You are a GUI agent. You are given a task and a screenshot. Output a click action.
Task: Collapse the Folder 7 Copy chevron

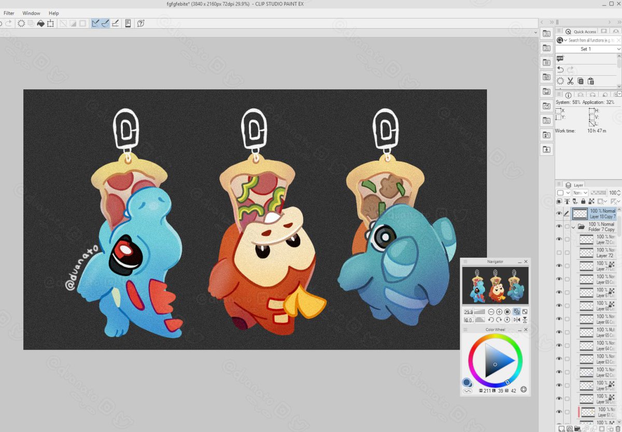click(x=573, y=227)
